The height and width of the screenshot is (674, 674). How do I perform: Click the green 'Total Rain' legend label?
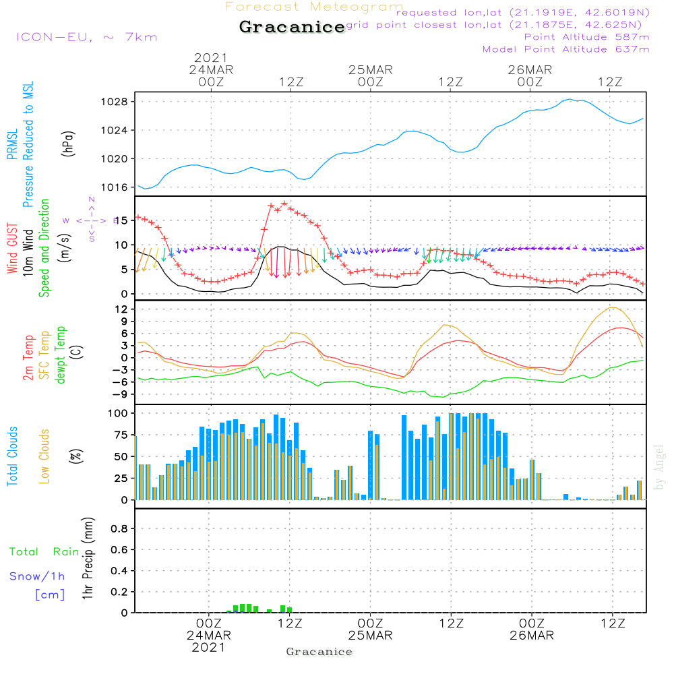(44, 551)
